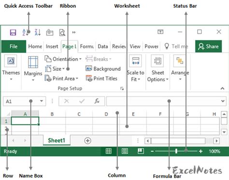Open the Print Area dropdown
This screenshot has width=229, height=180.
pos(61,78)
